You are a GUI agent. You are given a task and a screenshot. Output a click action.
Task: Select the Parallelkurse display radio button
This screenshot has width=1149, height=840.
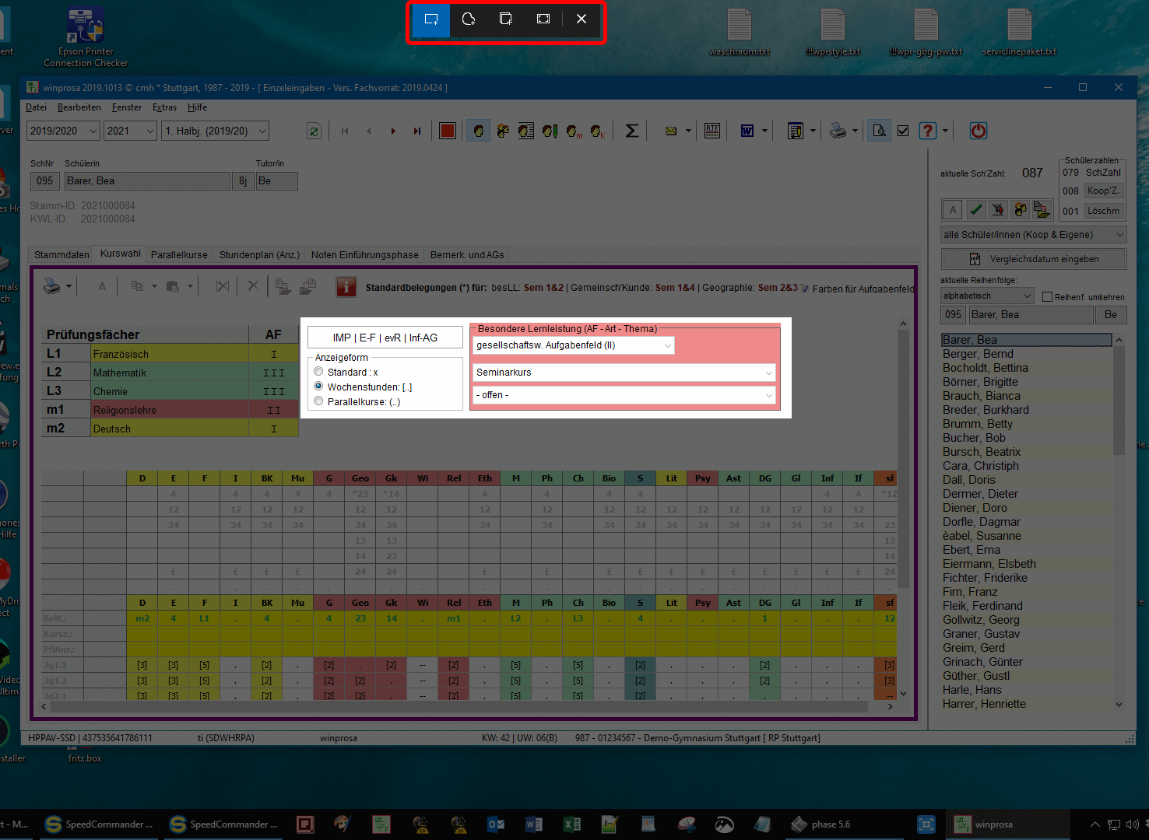[318, 401]
